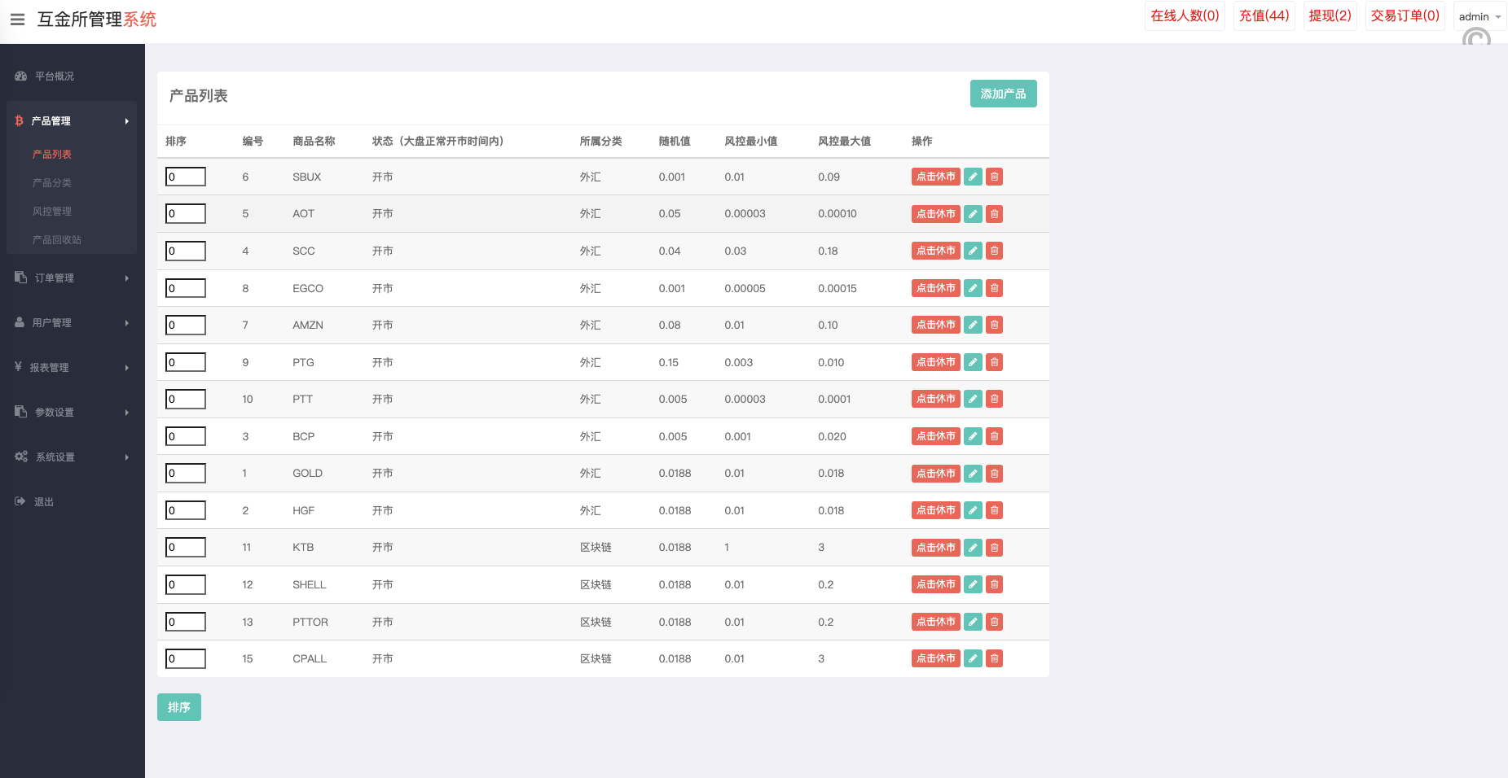Click delete trash icon for AOT row
The height and width of the screenshot is (778, 1508).
(994, 214)
